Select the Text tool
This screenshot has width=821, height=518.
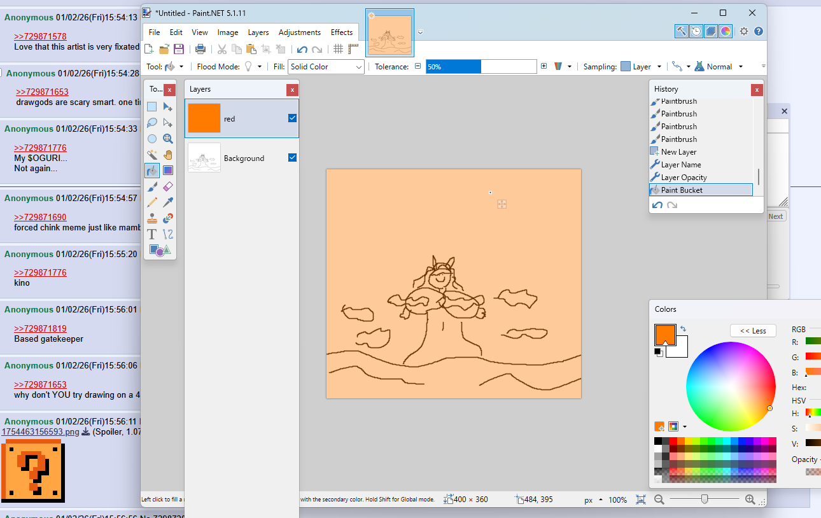tap(152, 234)
